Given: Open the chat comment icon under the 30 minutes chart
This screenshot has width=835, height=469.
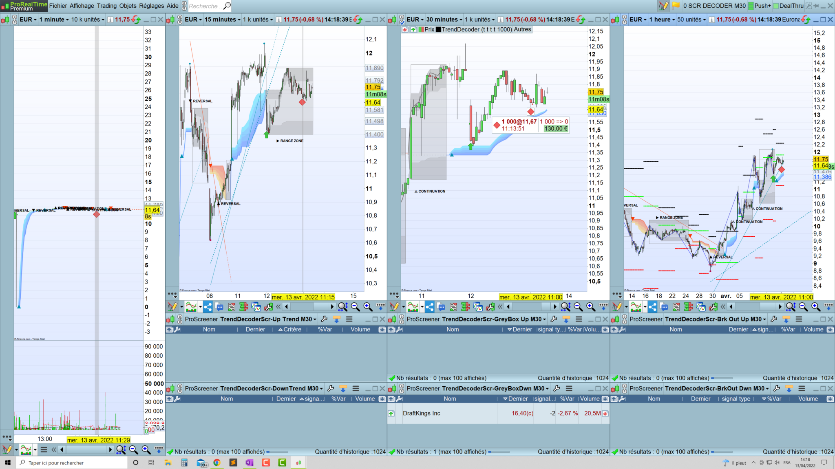Looking at the screenshot, I should tap(442, 307).
